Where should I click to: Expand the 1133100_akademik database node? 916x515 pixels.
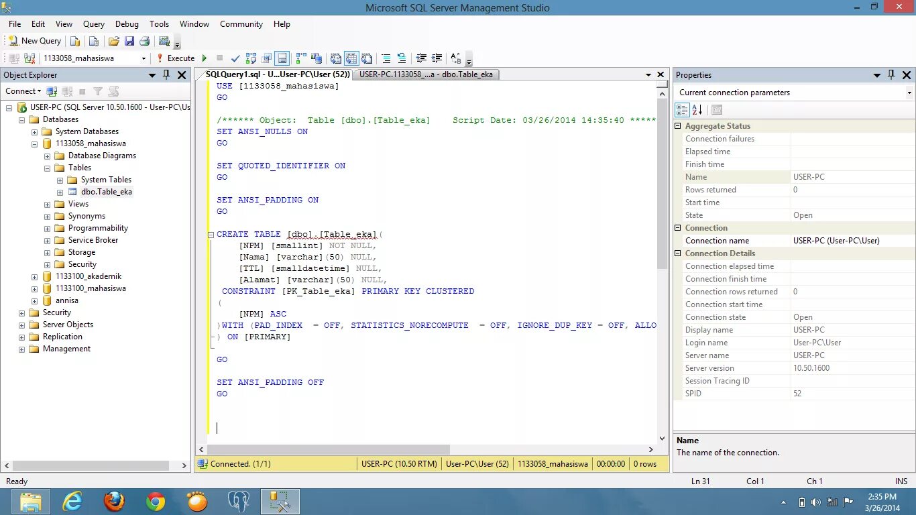pos(34,277)
